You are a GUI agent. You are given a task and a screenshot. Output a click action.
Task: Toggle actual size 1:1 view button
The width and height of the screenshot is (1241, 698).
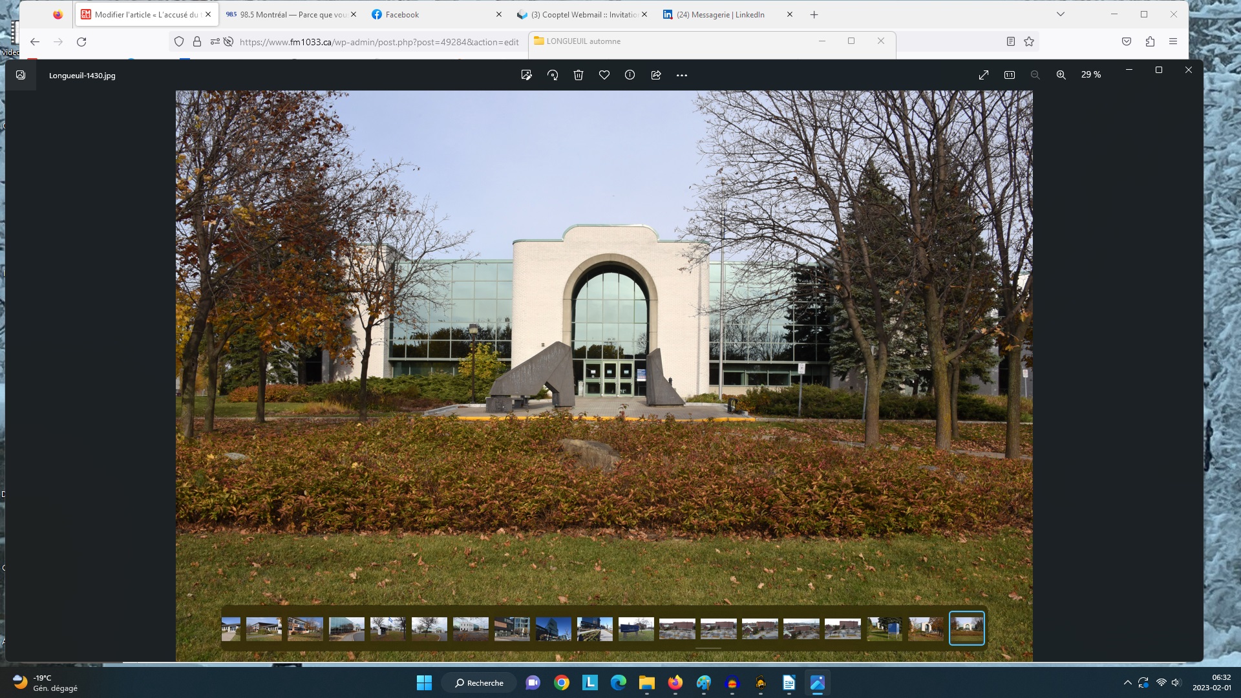[1010, 75]
